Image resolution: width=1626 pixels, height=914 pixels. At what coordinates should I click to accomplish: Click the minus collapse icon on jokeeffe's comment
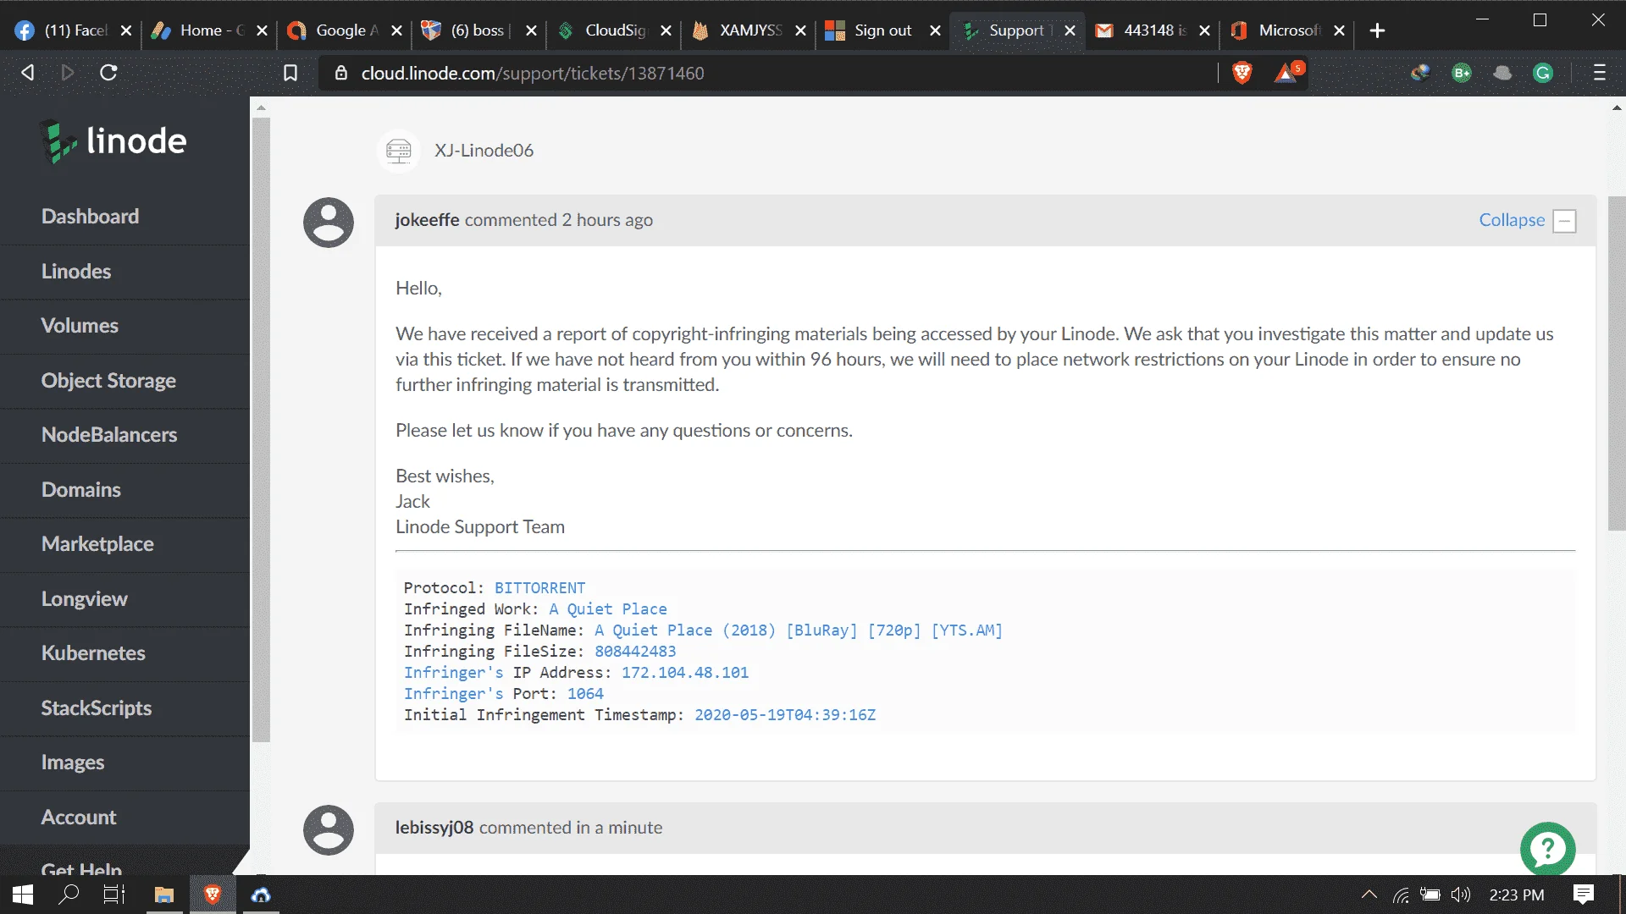[1564, 221]
